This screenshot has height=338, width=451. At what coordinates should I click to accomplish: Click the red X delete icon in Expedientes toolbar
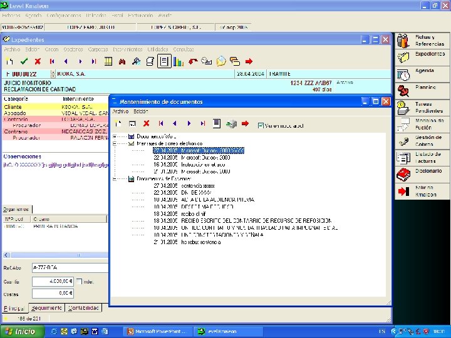[38, 61]
